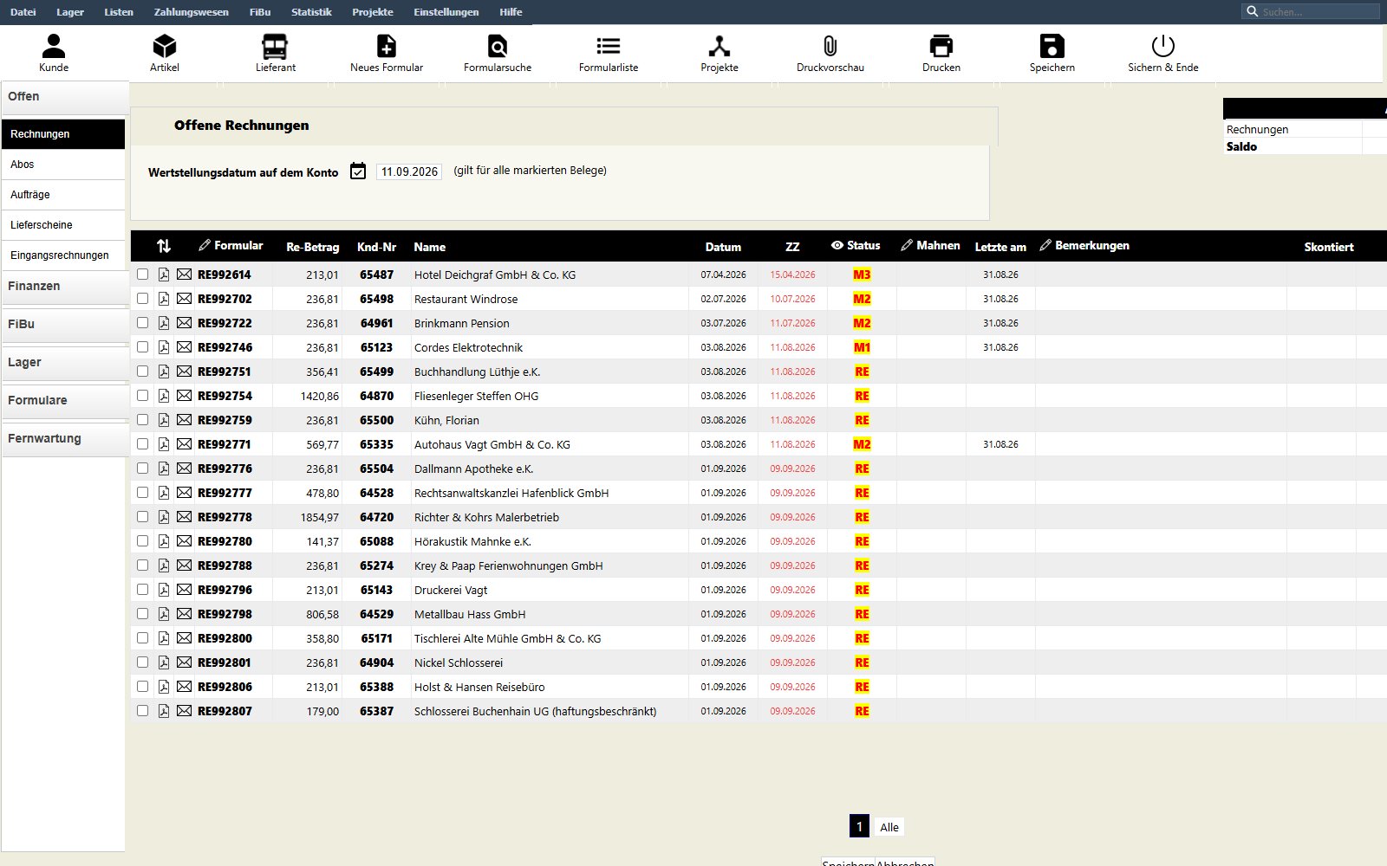1387x866 pixels.
Task: Open the Statistik menu
Action: pos(311,12)
